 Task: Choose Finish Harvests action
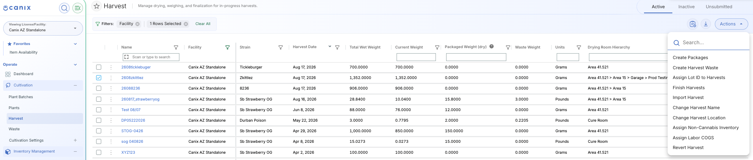click(688, 88)
